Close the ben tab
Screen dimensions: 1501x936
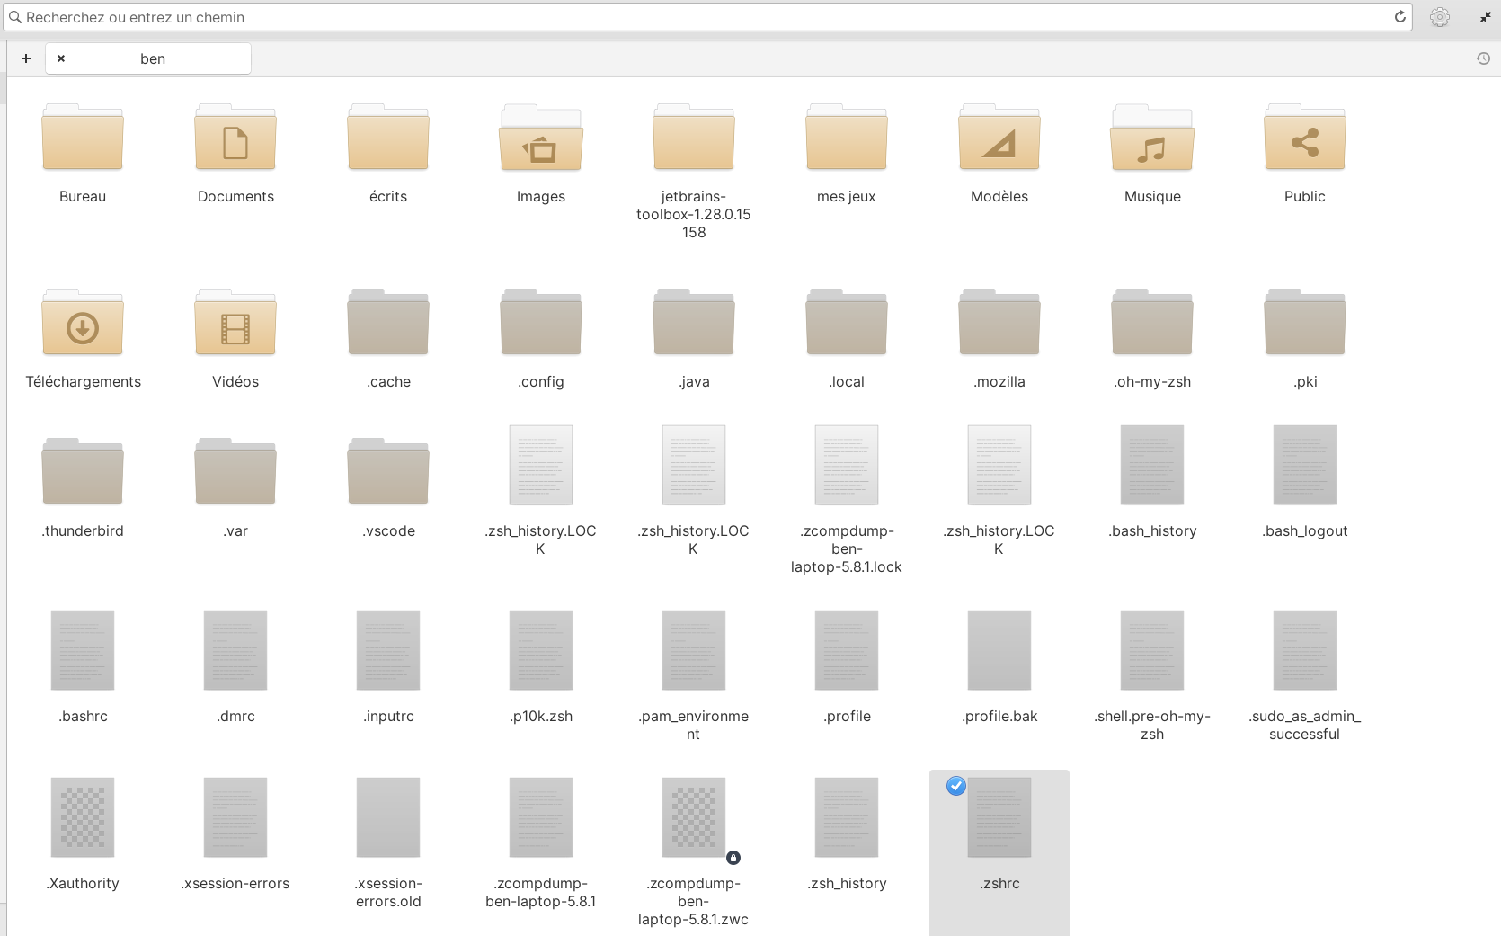pos(61,58)
